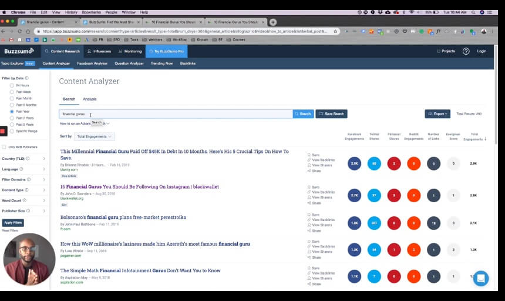Click Pinterest shares circle for Simple Math article
Screen dimensions: 505x301
tap(394, 276)
